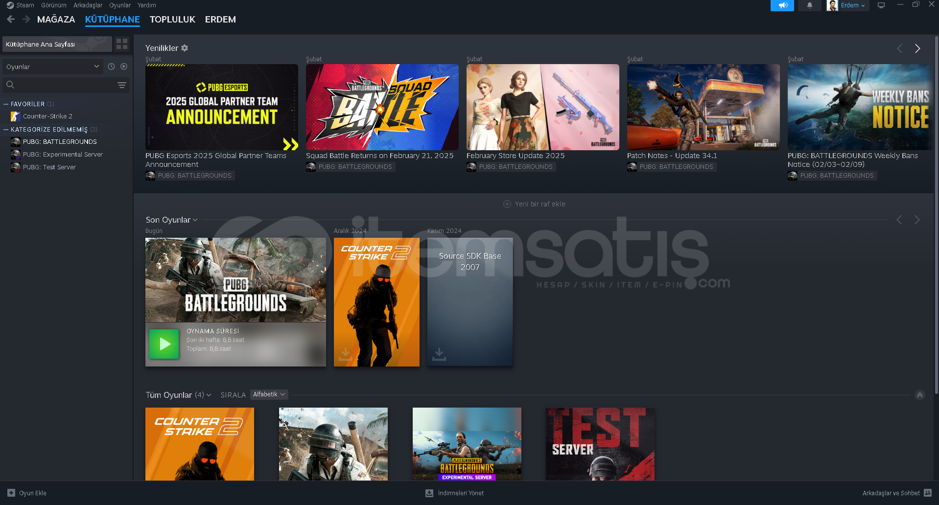Open friends chat icon at bottom right
This screenshot has height=505, width=939.
[x=928, y=493]
